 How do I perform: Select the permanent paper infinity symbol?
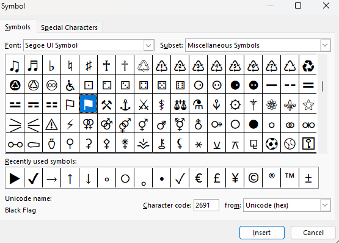tap(51, 85)
